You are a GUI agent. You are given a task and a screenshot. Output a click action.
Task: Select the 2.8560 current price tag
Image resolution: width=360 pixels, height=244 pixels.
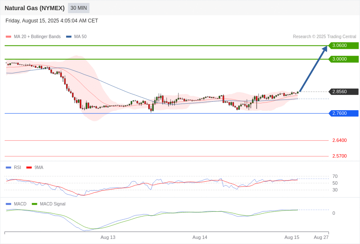coord(343,91)
